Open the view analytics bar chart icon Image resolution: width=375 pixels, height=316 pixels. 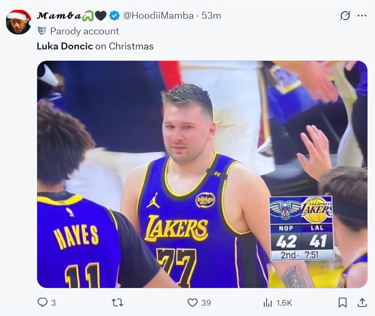pos(268,303)
